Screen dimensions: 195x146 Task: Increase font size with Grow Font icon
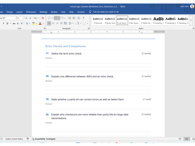27,18
